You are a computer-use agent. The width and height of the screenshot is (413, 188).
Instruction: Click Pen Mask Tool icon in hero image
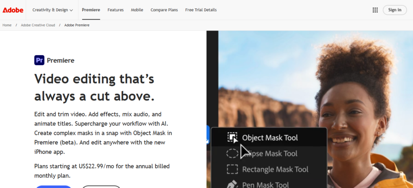click(232, 184)
